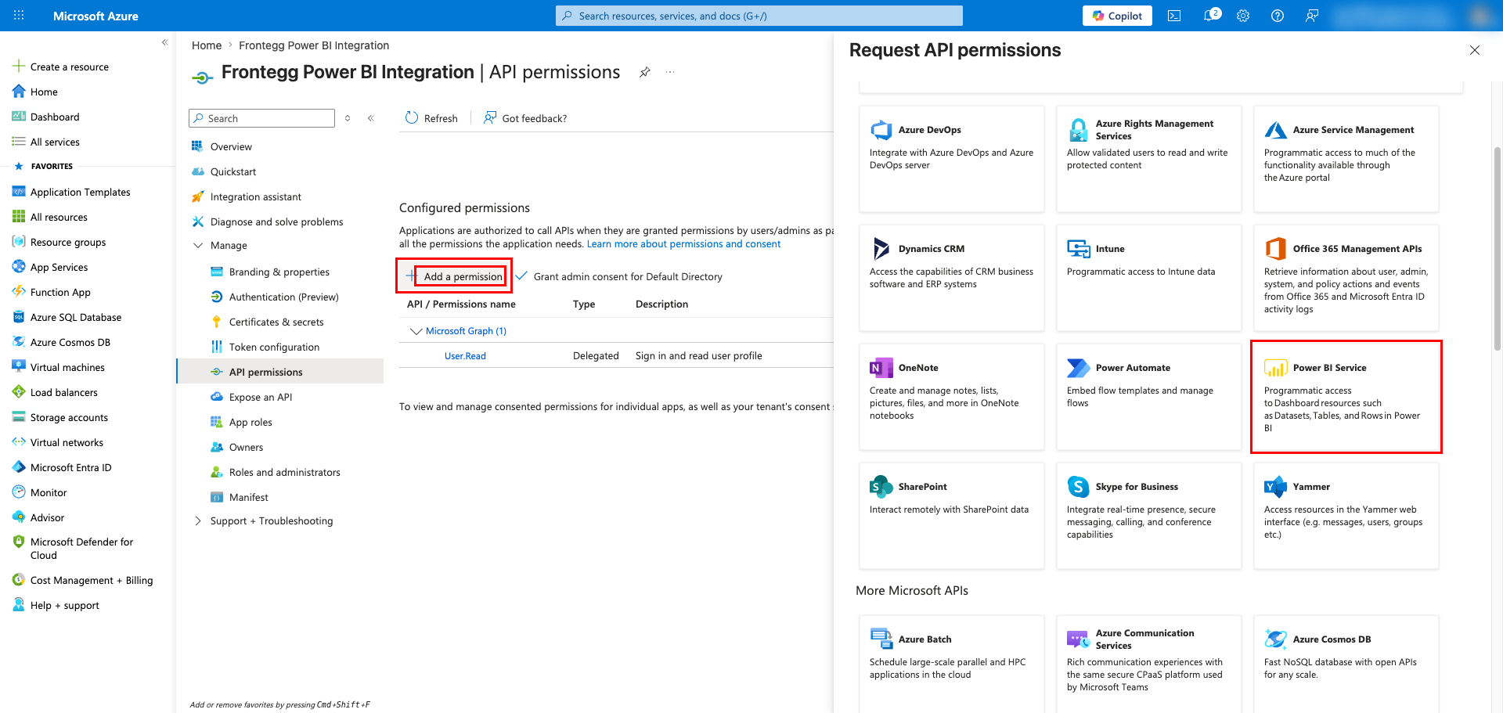Screen dimensions: 1503x713
Task: Toggle expand-collapse arrows next to menu search
Action: [348, 118]
